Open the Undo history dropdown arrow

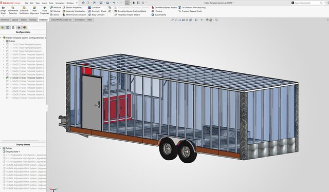click(117, 3)
